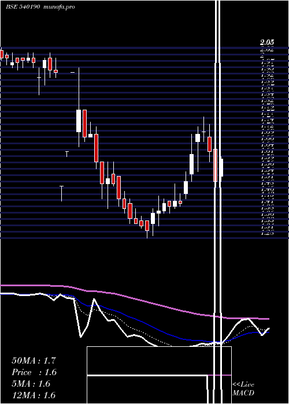
Task: Click the '5MA : 1.6' reading
Action: 31,384
